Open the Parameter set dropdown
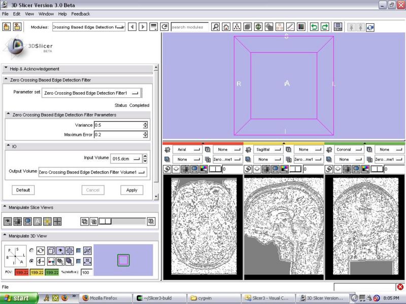This screenshot has height=304, width=406. coord(91,93)
